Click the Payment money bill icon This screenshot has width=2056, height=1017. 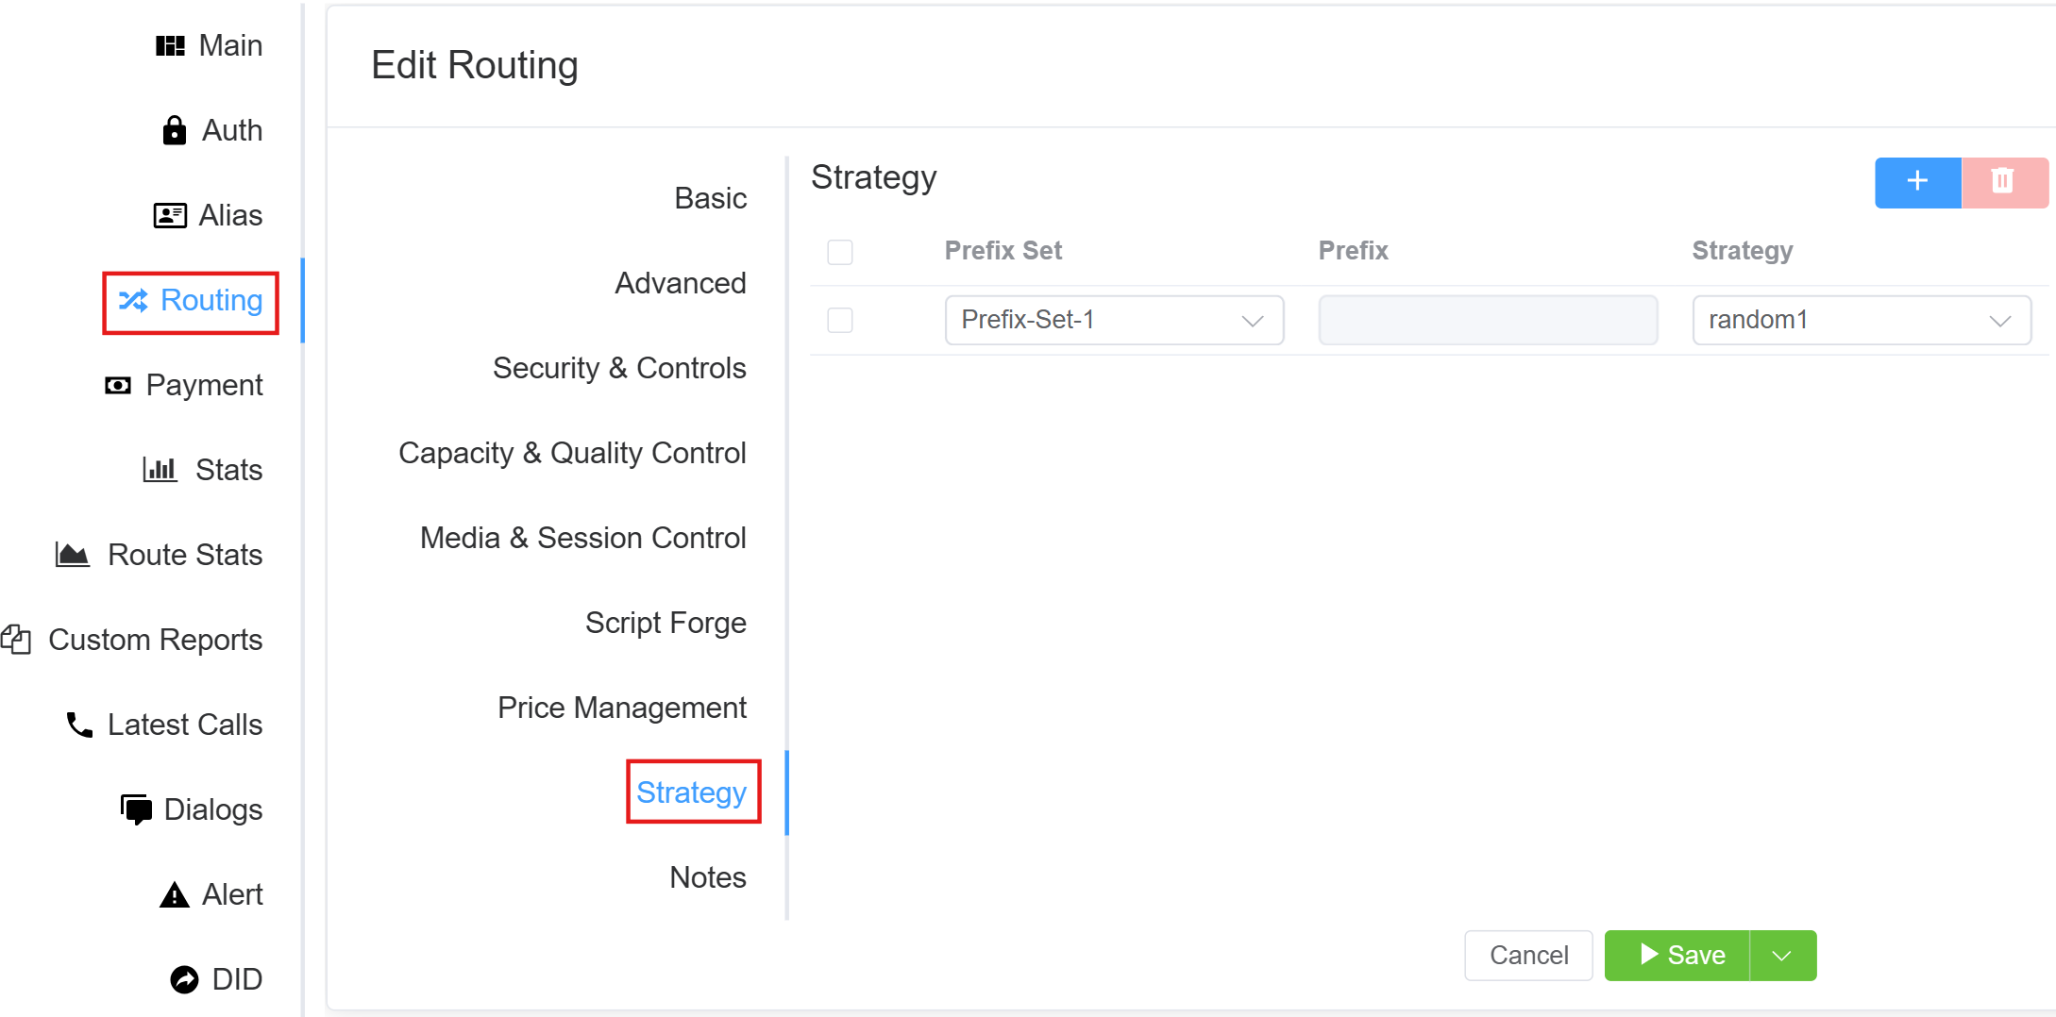118,385
